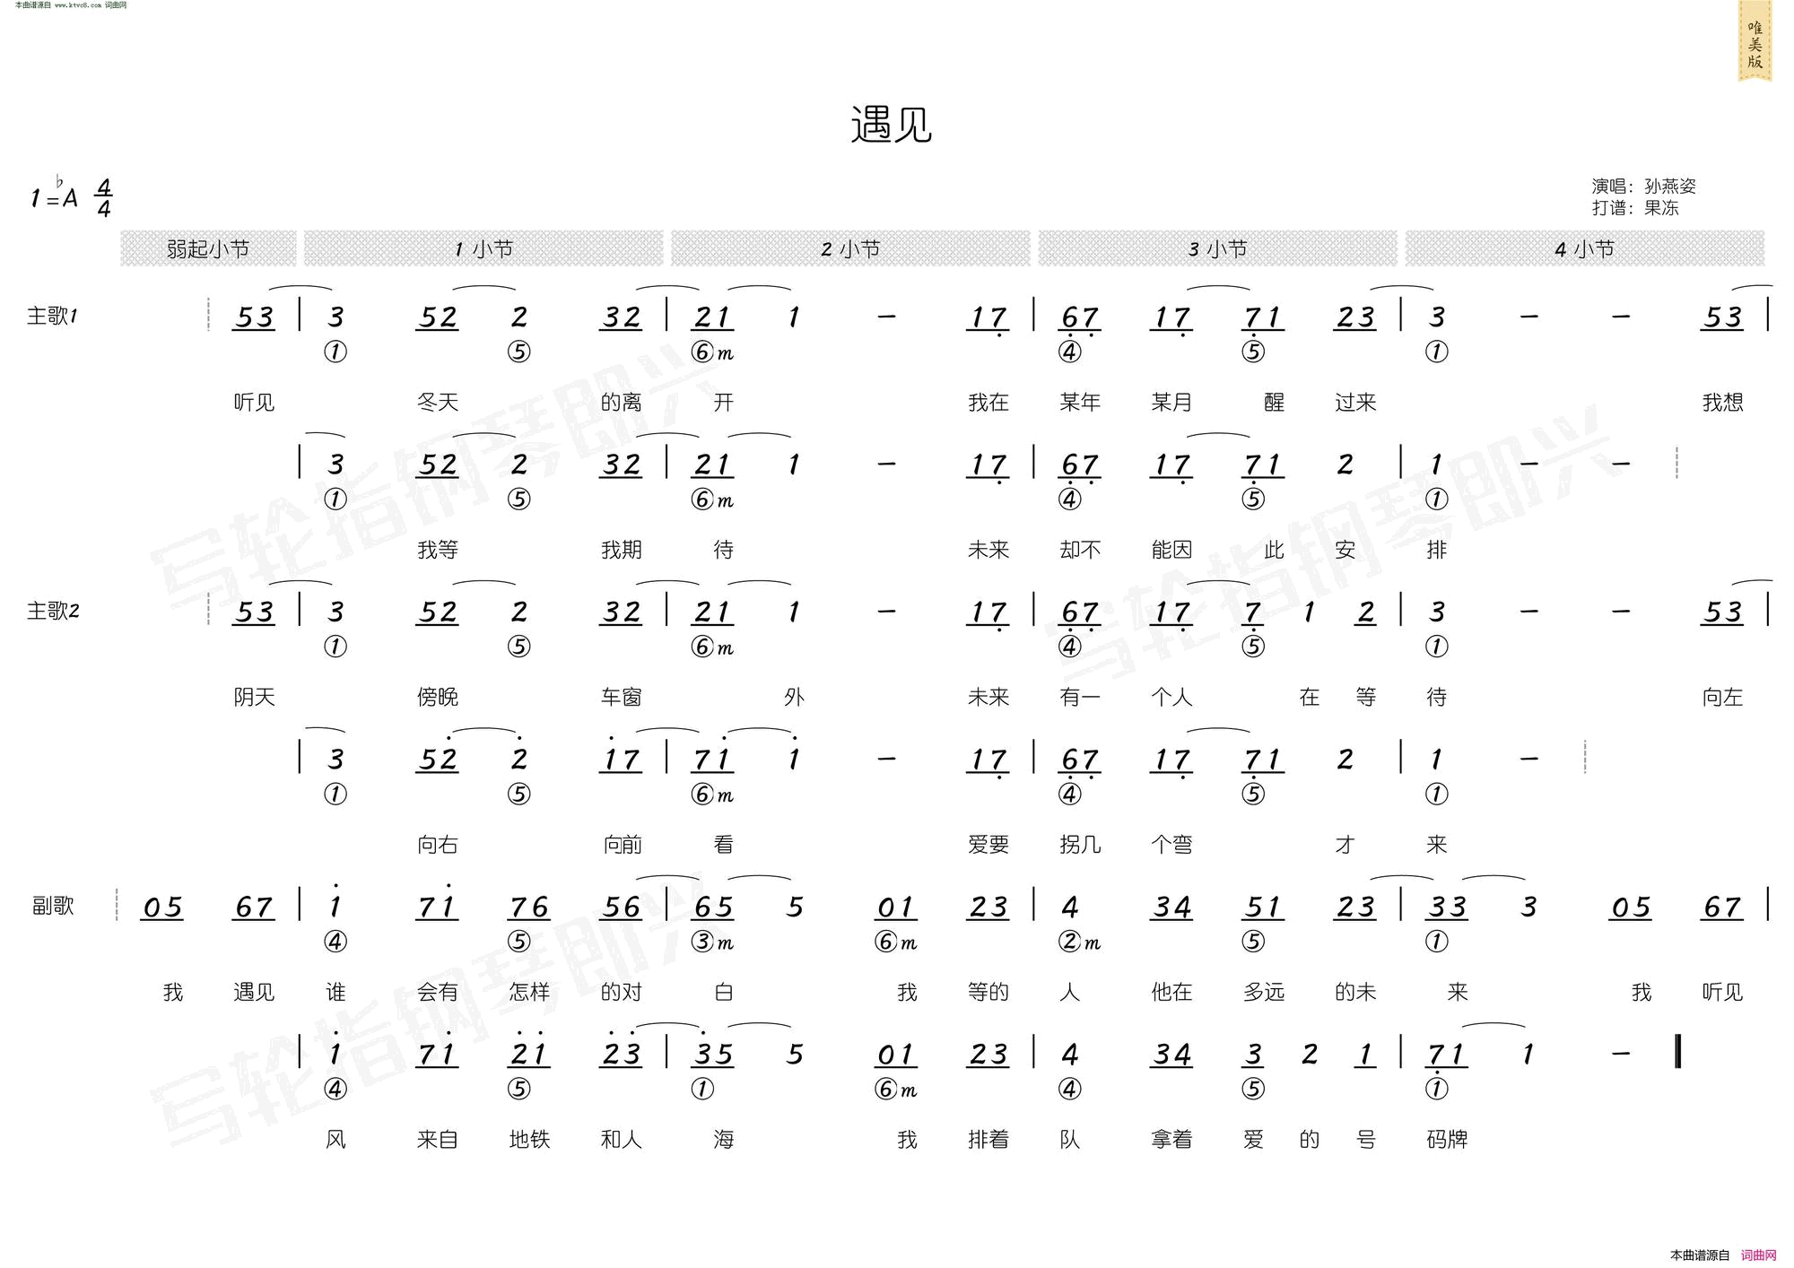Click the lyric 我等
Viewport: 1794px width, 1268px height.
(438, 550)
